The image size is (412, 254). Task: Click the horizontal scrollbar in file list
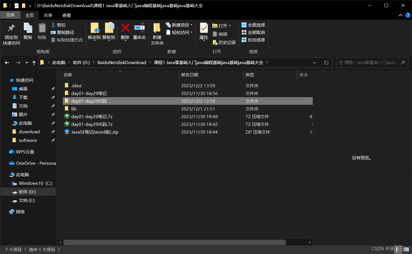click(x=175, y=242)
